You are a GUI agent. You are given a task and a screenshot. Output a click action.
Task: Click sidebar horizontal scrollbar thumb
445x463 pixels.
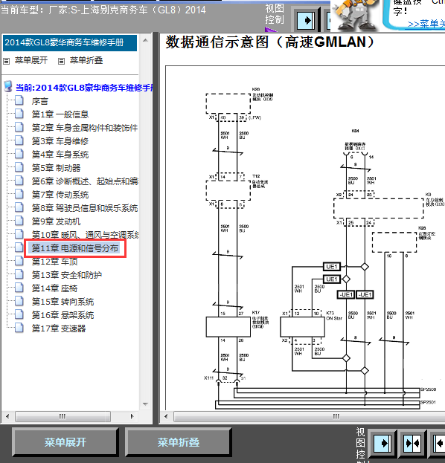coord(63,417)
